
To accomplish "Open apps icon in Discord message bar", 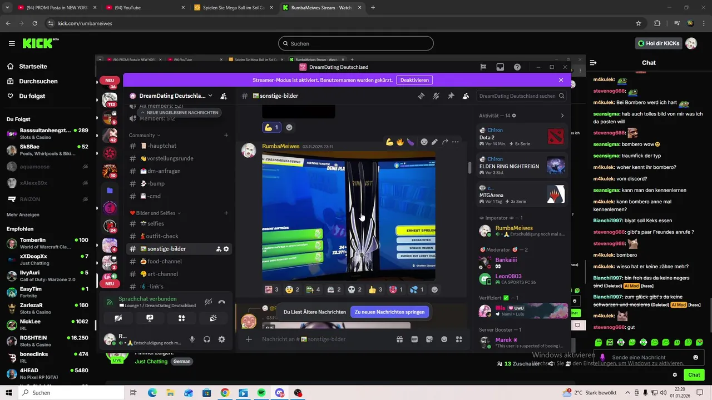I will click(459, 339).
